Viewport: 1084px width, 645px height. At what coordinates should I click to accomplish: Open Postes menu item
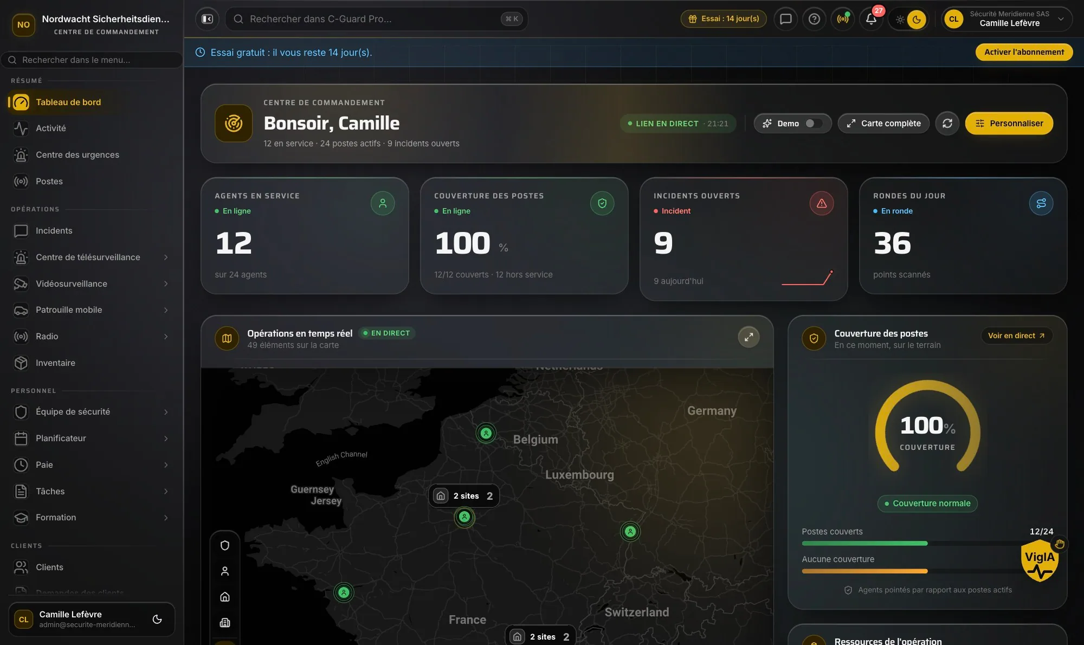[x=91, y=182]
